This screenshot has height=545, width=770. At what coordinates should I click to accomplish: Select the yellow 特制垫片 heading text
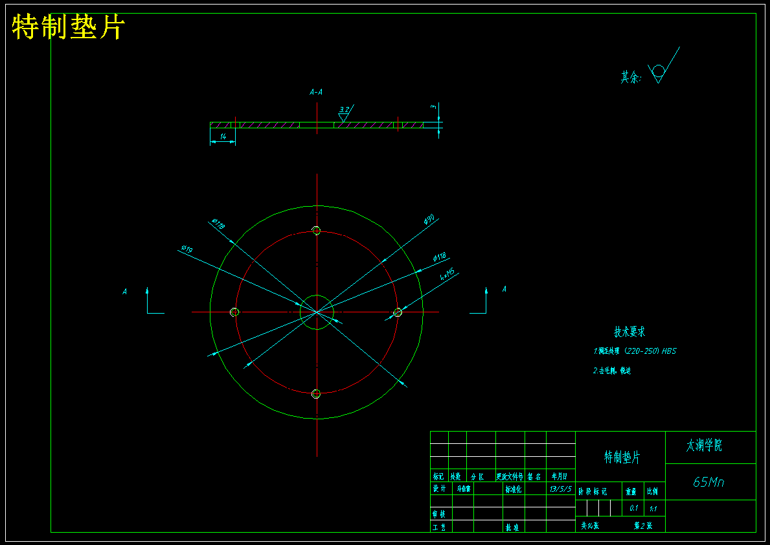click(68, 27)
